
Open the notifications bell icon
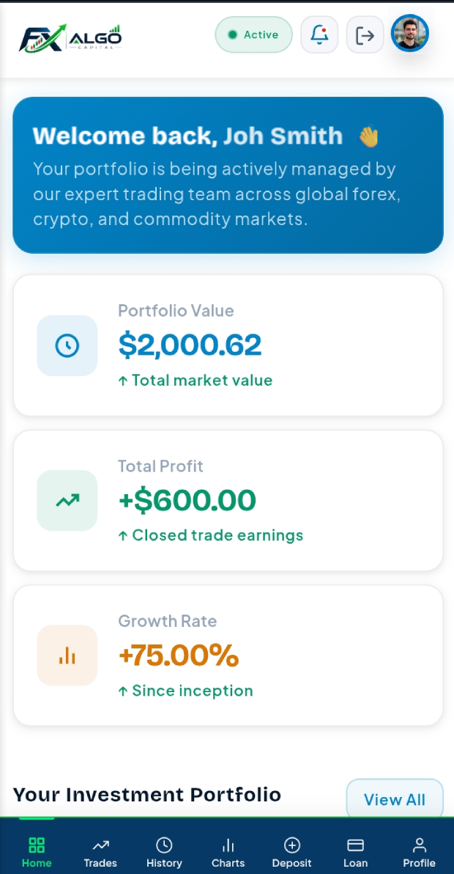coord(319,34)
